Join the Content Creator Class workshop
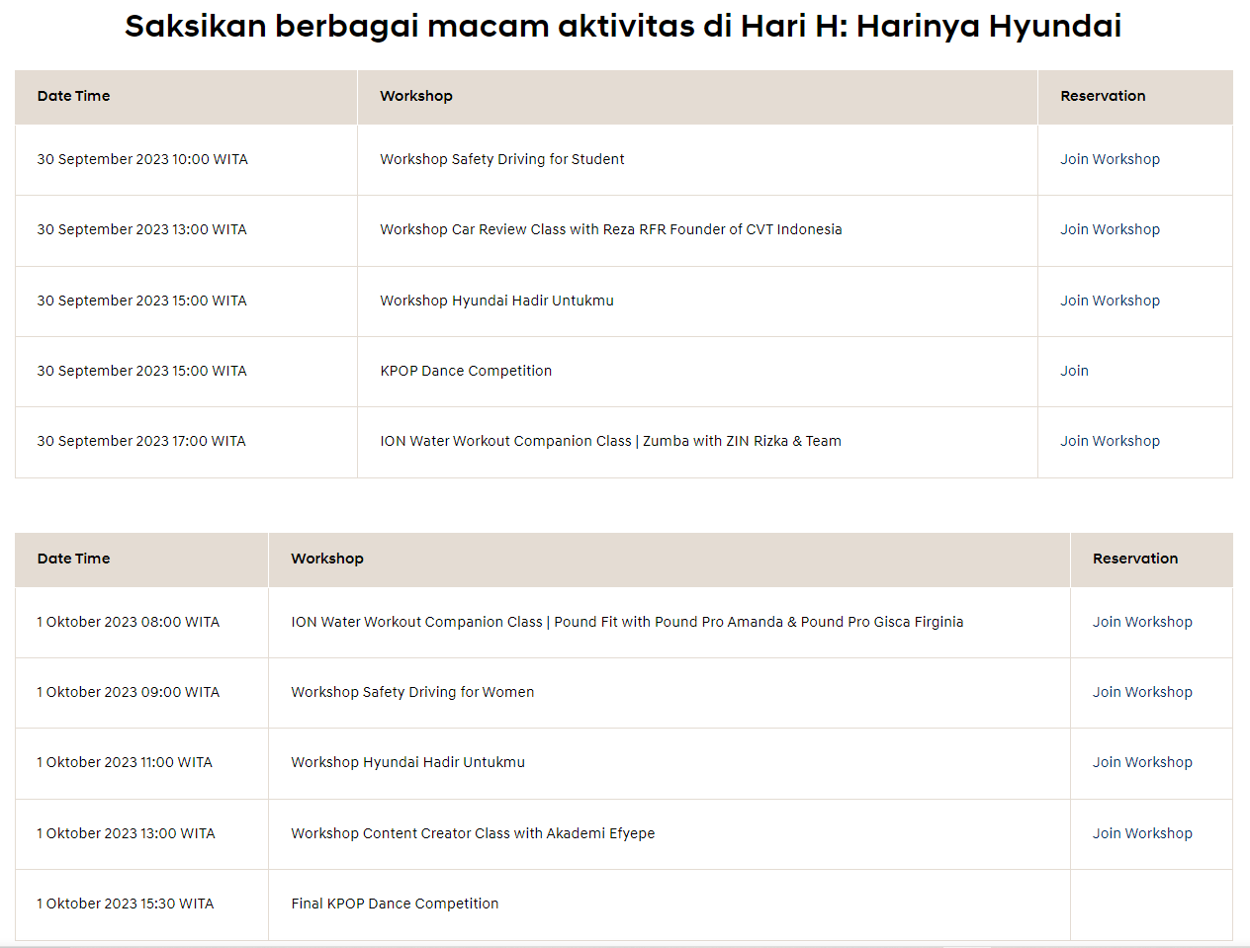This screenshot has height=948, width=1250. tap(1142, 833)
